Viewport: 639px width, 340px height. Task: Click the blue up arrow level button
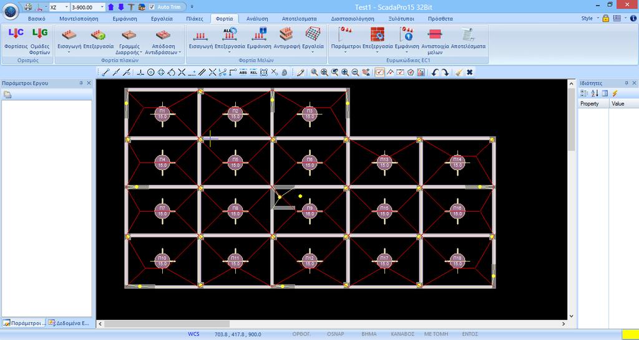click(x=111, y=7)
